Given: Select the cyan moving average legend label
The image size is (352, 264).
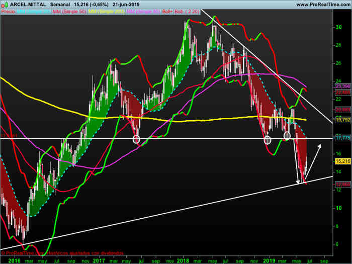Looking at the screenshot, I should pos(34,12).
